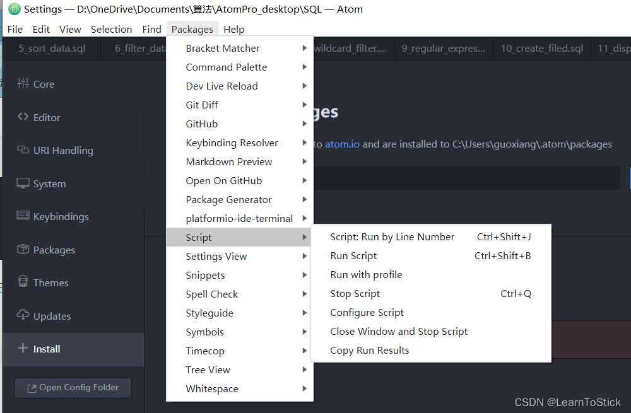Click the Install plus icon
631x413 pixels.
point(23,348)
